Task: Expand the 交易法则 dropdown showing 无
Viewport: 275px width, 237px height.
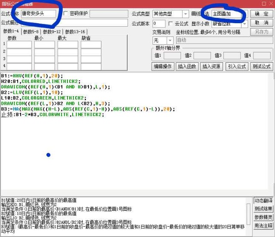Action: coord(169,40)
